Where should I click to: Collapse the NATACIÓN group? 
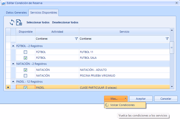(x=13, y=64)
